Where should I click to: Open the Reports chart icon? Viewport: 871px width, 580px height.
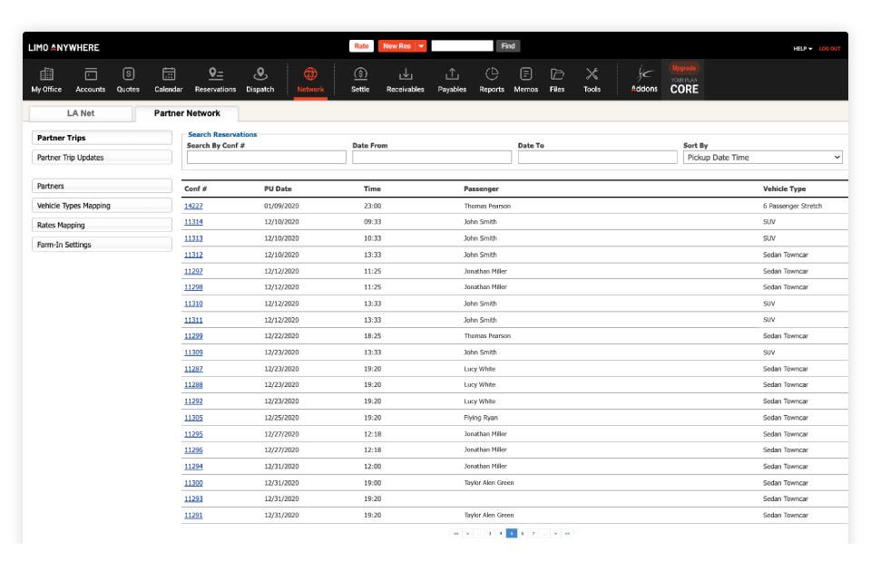(x=492, y=74)
